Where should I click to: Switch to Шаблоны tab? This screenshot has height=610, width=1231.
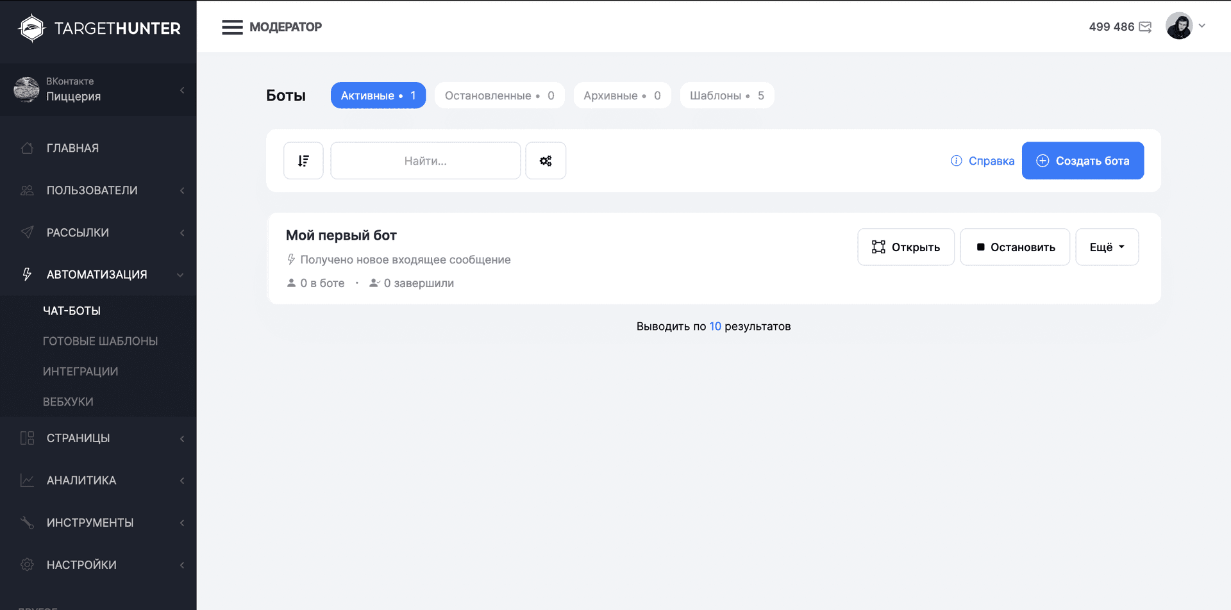pos(726,95)
